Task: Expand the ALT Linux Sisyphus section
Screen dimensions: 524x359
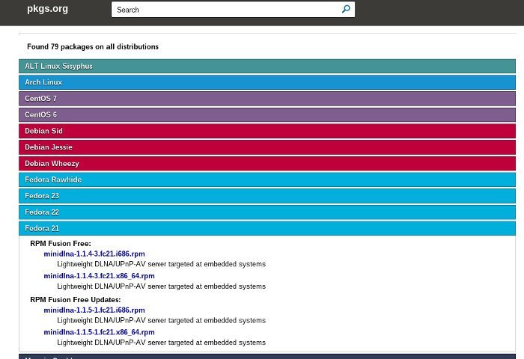Action: 267,66
